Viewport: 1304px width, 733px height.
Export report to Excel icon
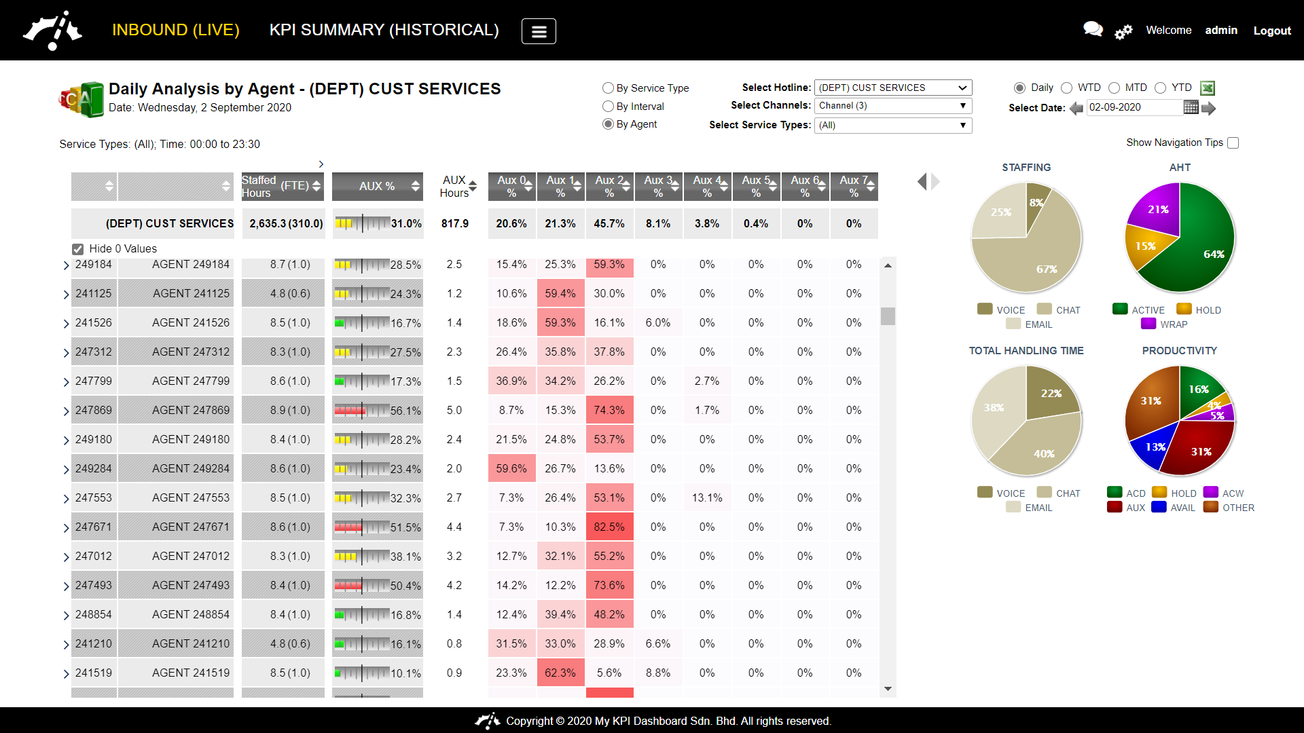tap(1208, 88)
